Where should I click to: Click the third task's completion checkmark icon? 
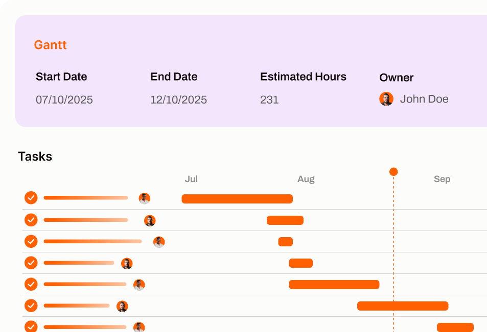click(31, 241)
